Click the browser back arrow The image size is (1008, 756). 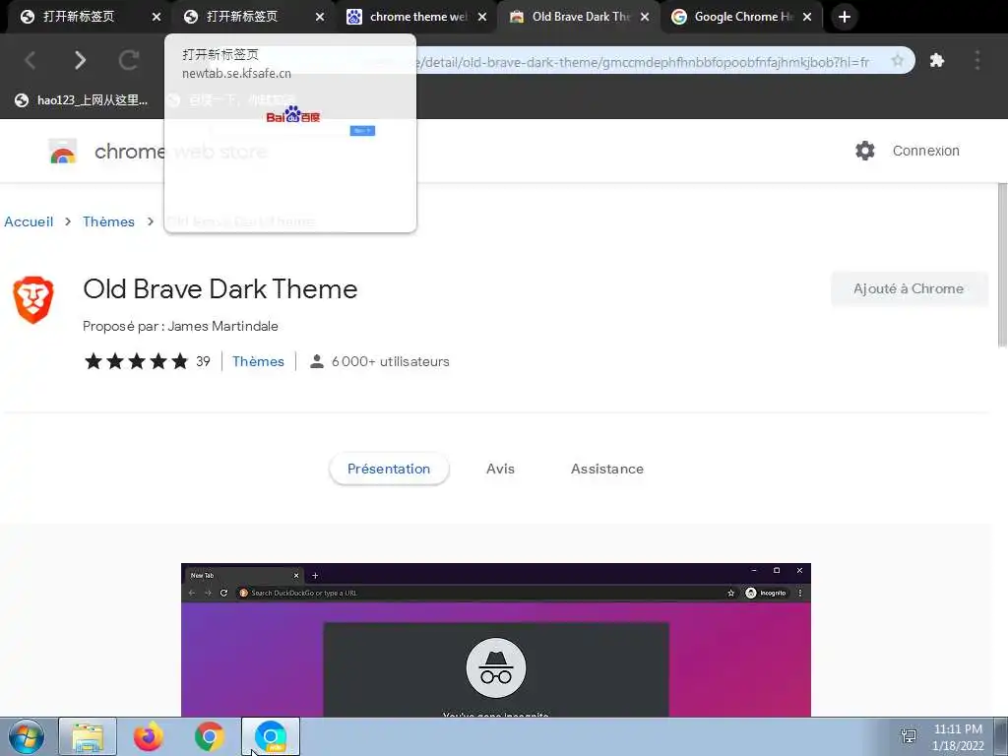31,60
